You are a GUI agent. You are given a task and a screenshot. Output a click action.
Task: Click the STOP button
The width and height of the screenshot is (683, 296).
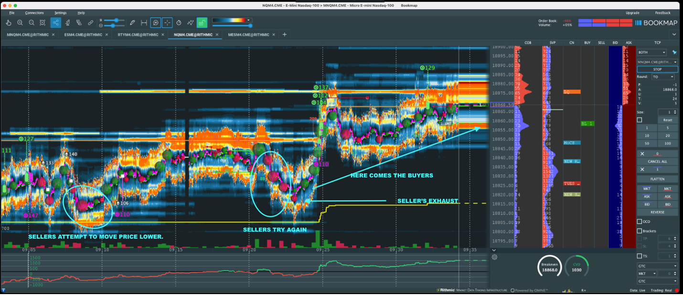pyautogui.click(x=657, y=69)
